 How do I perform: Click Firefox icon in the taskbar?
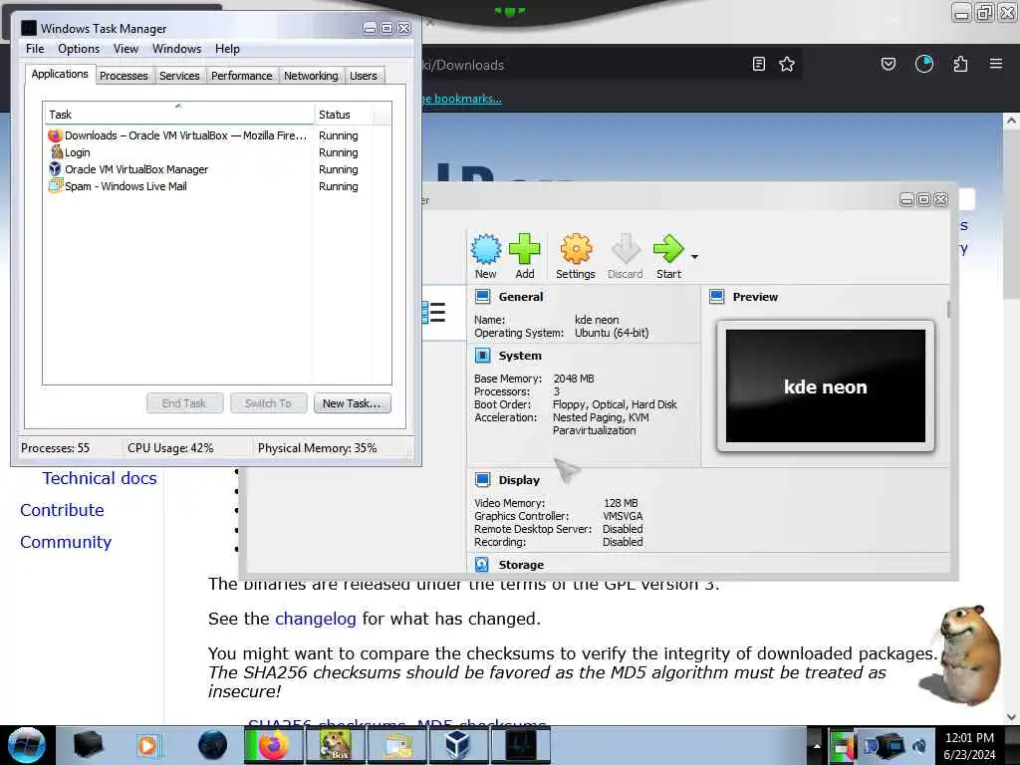273,745
